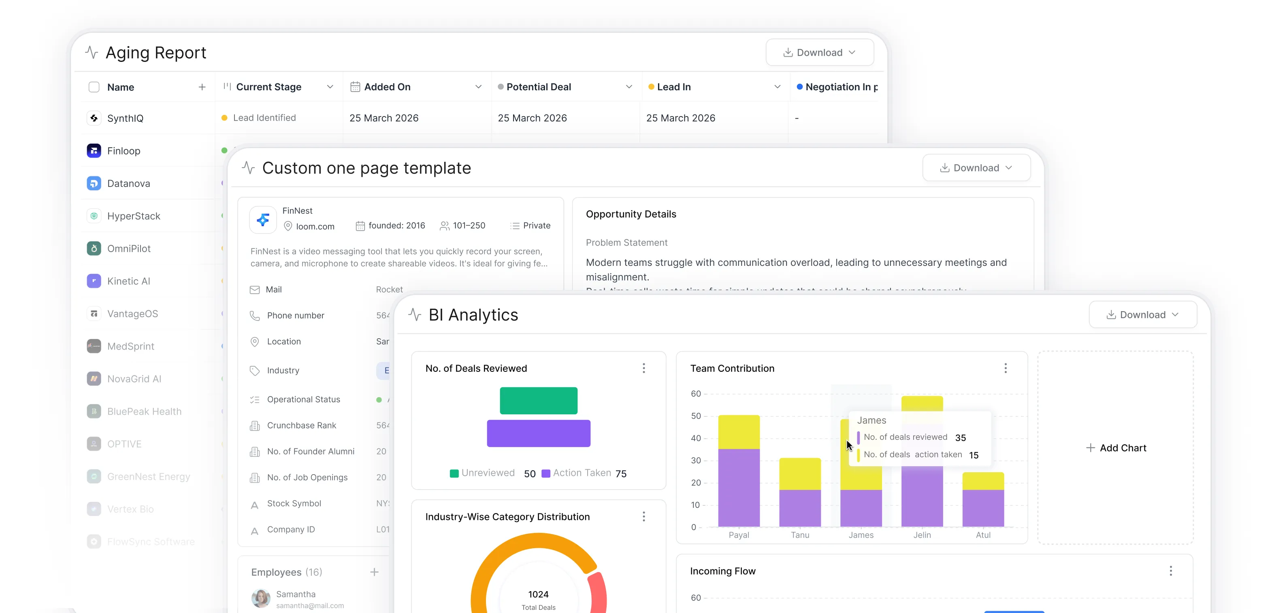Click the Private company type label
The image size is (1272, 613).
tap(537, 225)
